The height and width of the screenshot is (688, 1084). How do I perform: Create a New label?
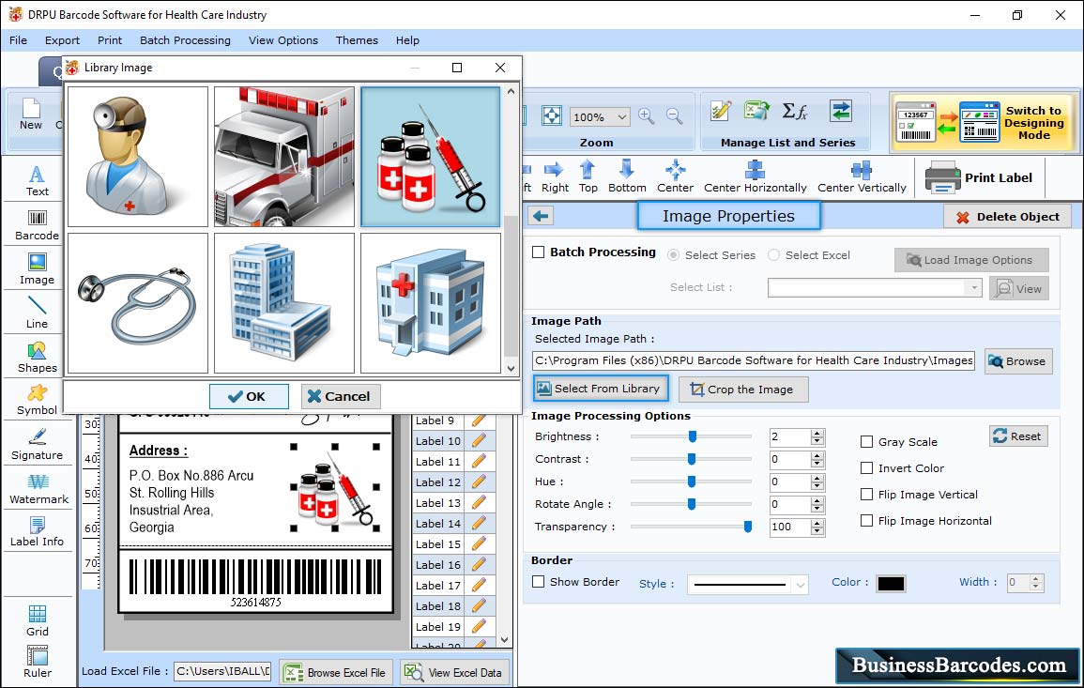(x=30, y=115)
